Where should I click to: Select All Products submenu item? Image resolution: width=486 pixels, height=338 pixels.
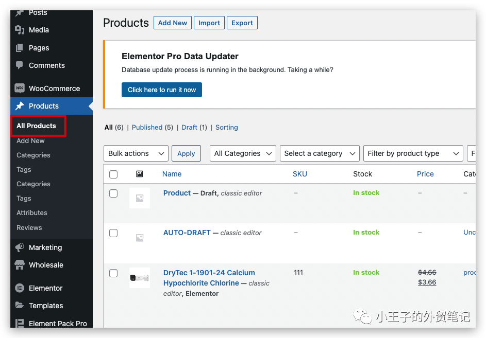[36, 126]
